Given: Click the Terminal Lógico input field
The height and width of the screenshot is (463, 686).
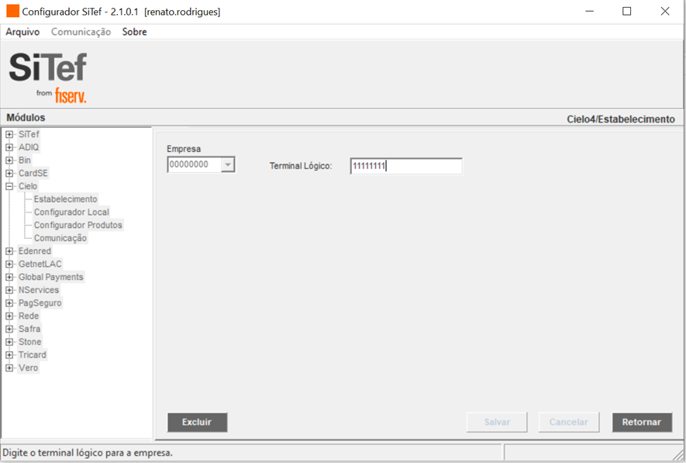Looking at the screenshot, I should tap(406, 166).
